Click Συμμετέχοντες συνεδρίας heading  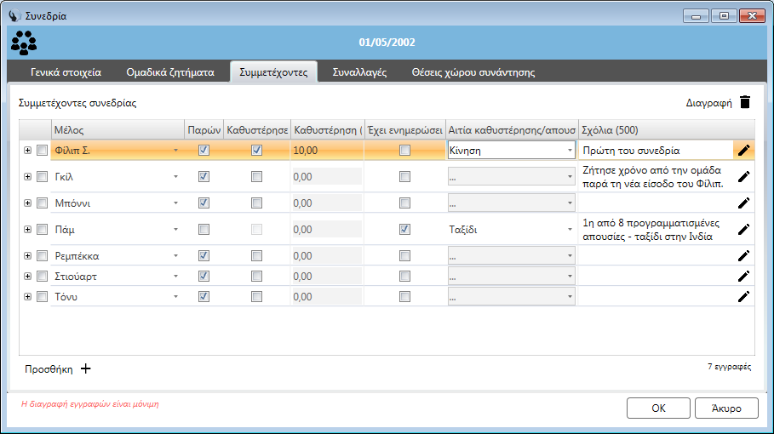[x=77, y=103]
